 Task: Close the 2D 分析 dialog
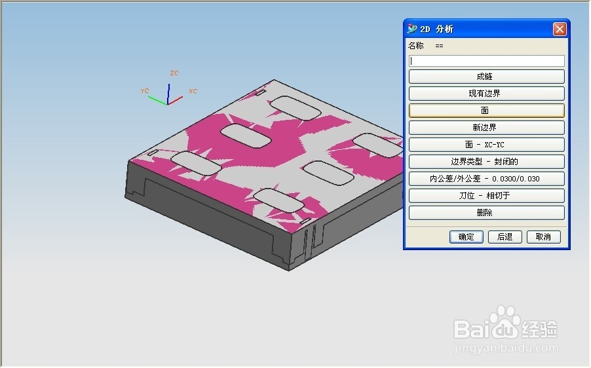(560, 29)
